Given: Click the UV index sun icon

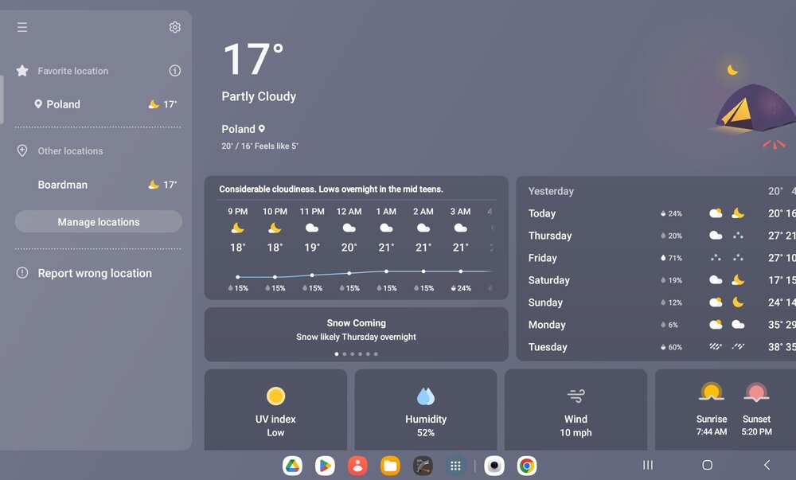Looking at the screenshot, I should (x=275, y=396).
